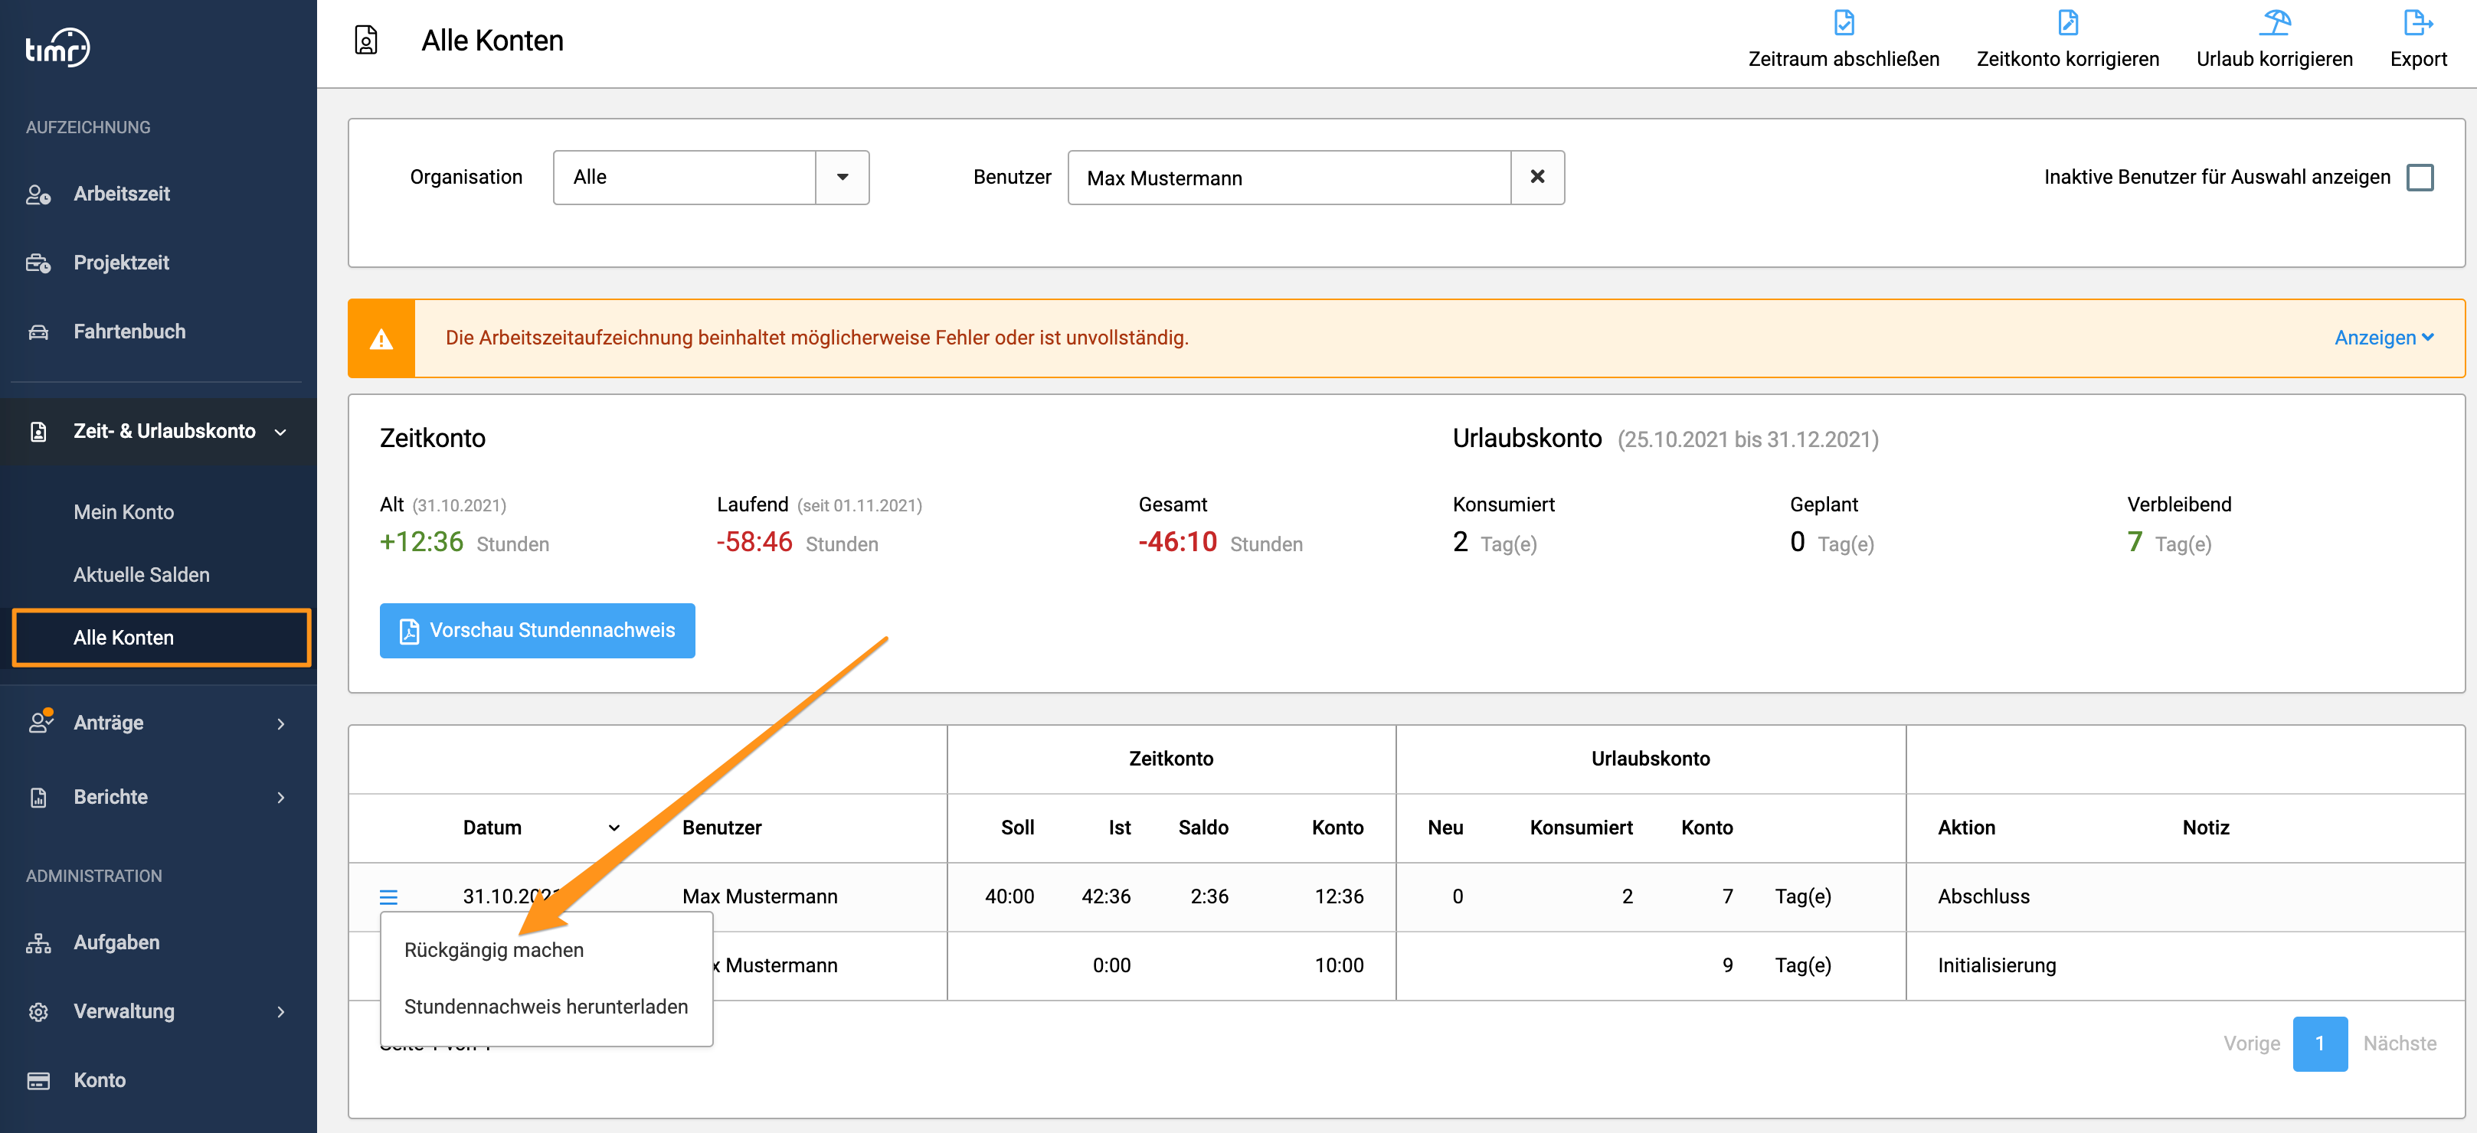
Task: Click the Organisation Alle combo box
Action: point(711,177)
